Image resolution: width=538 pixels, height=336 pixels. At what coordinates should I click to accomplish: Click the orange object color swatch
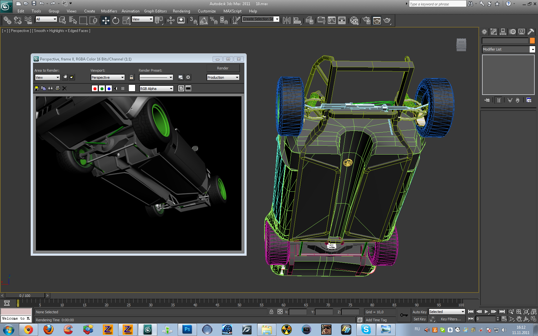[x=532, y=41]
